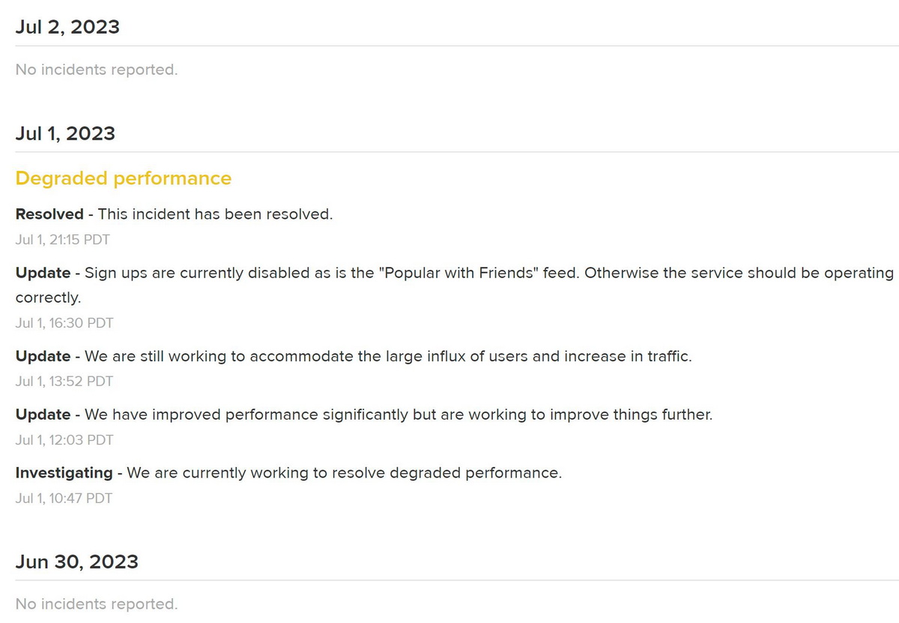
Task: Click the "Jul 1, 12:03 PDT" timestamp
Action: [64, 440]
